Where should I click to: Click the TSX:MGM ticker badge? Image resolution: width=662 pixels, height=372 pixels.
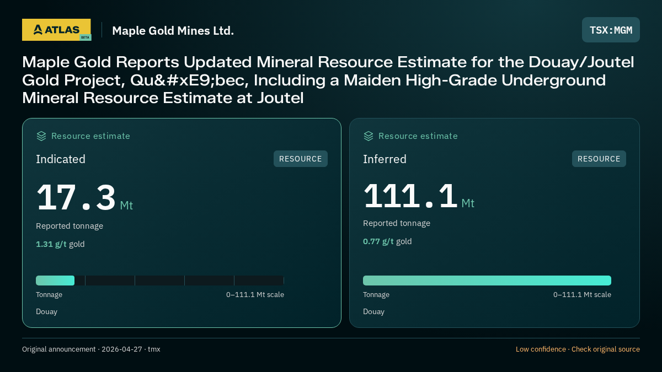click(x=611, y=30)
